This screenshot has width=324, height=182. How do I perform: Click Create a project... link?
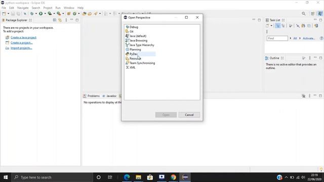22,42
